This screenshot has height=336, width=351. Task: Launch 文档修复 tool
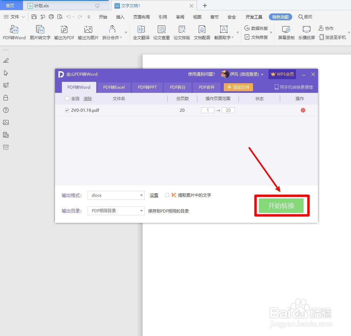click(256, 37)
